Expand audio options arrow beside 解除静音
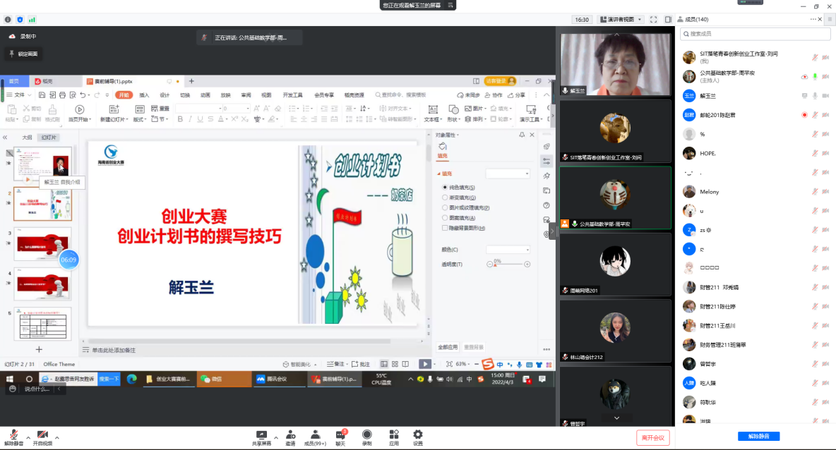836x450 pixels. coord(28,437)
